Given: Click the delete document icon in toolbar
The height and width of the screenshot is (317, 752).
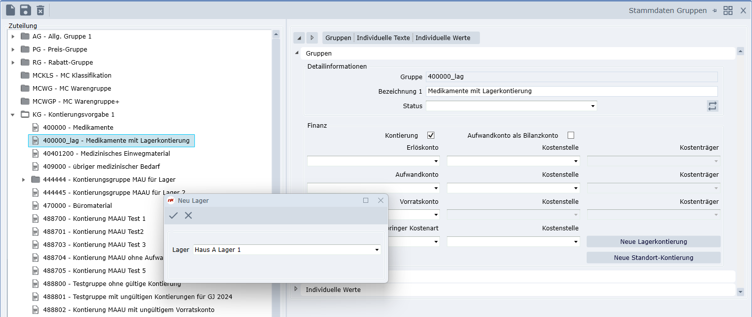Looking at the screenshot, I should (41, 10).
